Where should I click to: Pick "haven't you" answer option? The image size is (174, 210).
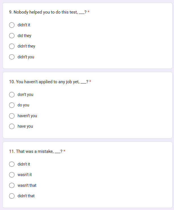coord(12,116)
